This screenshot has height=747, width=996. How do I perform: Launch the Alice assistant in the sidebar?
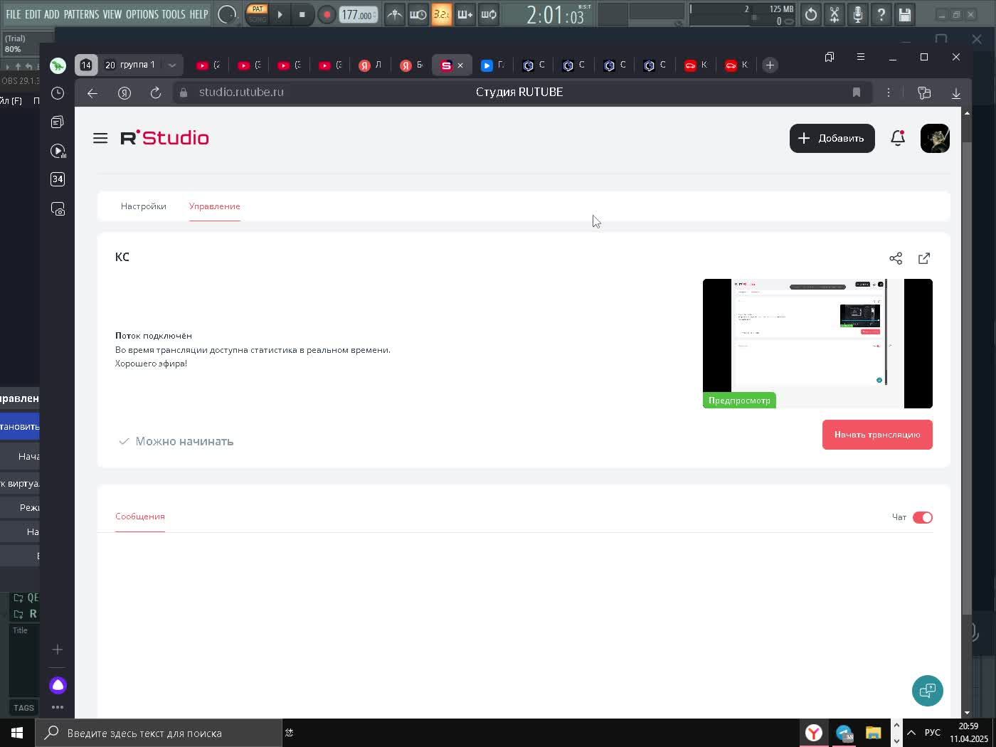tap(58, 685)
